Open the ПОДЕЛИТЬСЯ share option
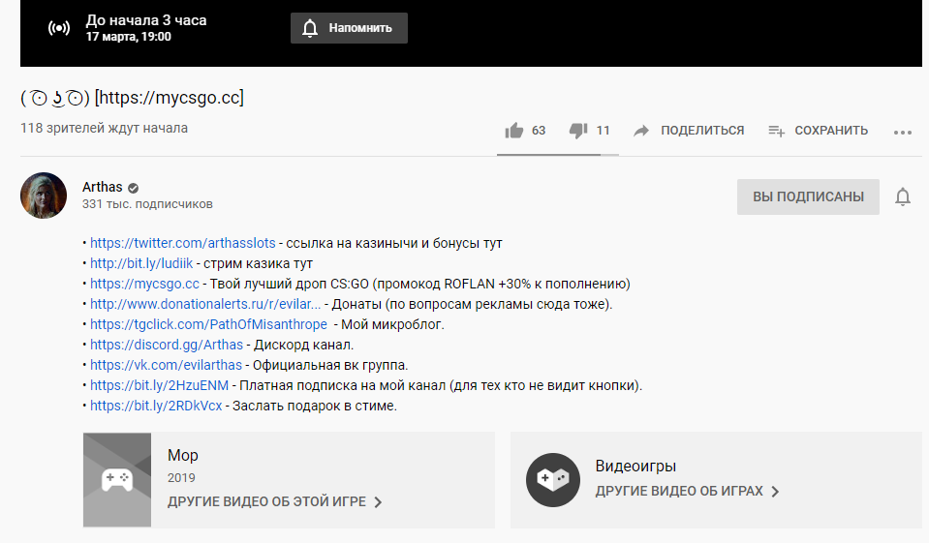 (689, 131)
